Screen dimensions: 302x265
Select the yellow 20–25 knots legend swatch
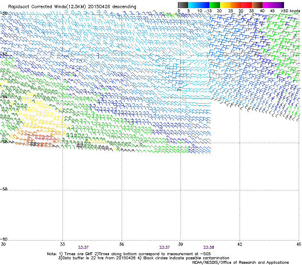[225, 5]
